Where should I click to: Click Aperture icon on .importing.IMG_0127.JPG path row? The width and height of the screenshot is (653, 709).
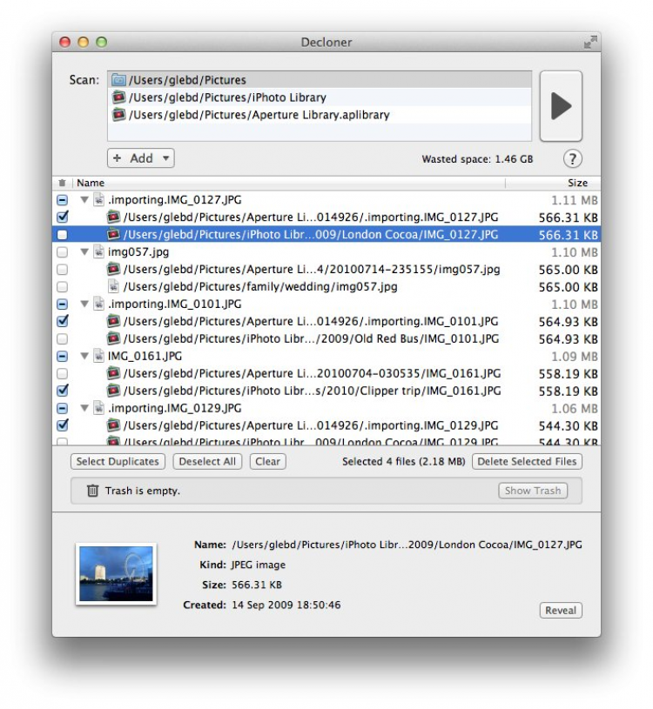[113, 217]
